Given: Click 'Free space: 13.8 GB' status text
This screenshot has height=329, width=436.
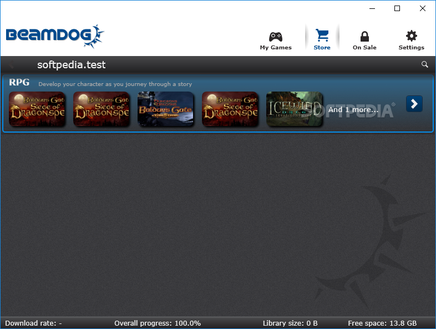Looking at the screenshot, I should point(382,323).
